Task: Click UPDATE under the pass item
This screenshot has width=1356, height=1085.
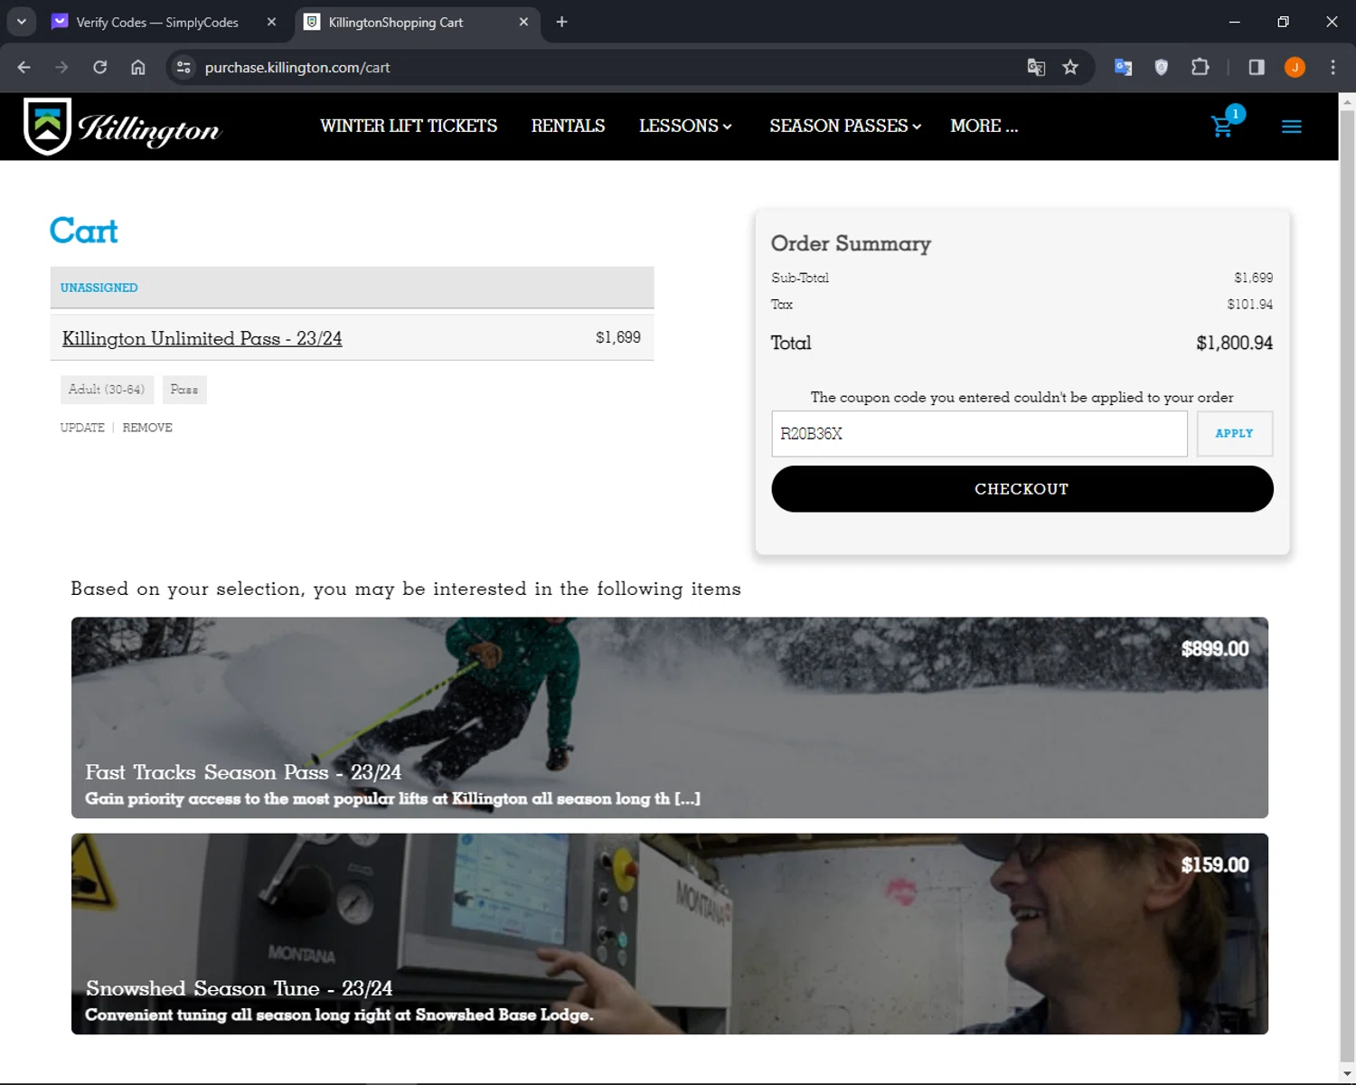Action: tap(82, 428)
